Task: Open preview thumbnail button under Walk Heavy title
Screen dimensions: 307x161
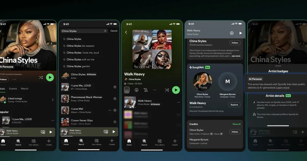Action: pyautogui.click(x=127, y=90)
